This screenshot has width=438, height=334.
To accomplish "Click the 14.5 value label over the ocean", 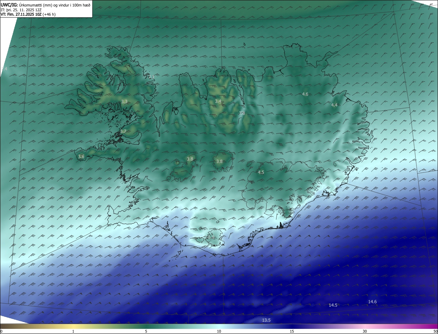I will [x=333, y=305].
